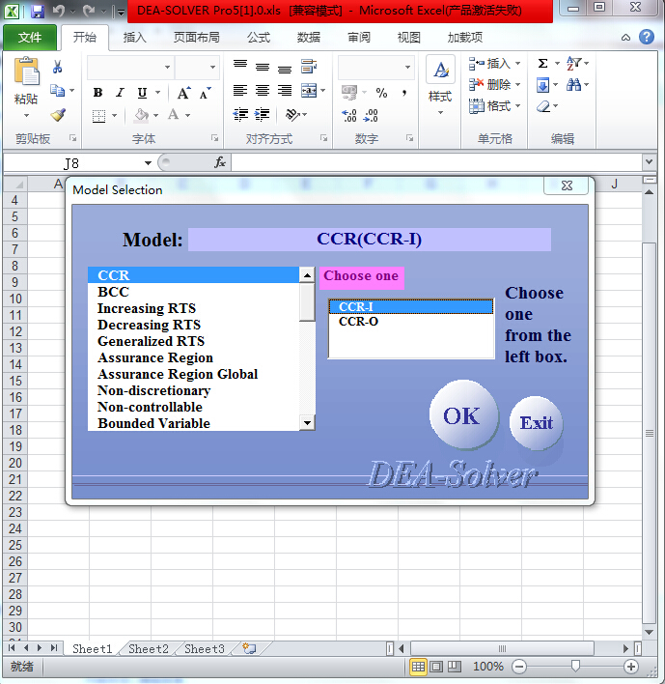Switch to Page Layout (页面布局) tab
The height and width of the screenshot is (684, 665).
pos(197,38)
